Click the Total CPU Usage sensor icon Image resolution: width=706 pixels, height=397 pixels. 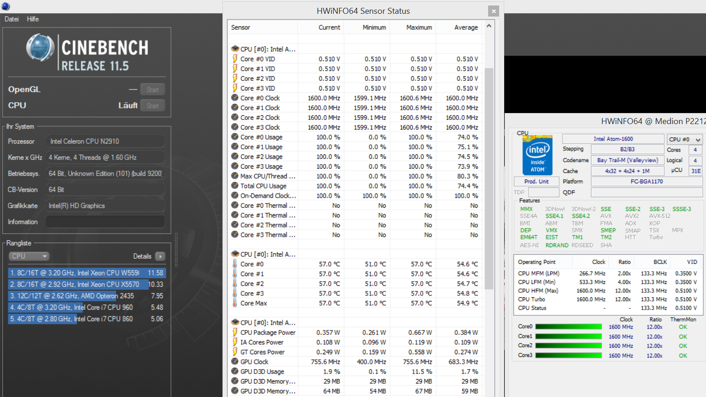point(235,186)
